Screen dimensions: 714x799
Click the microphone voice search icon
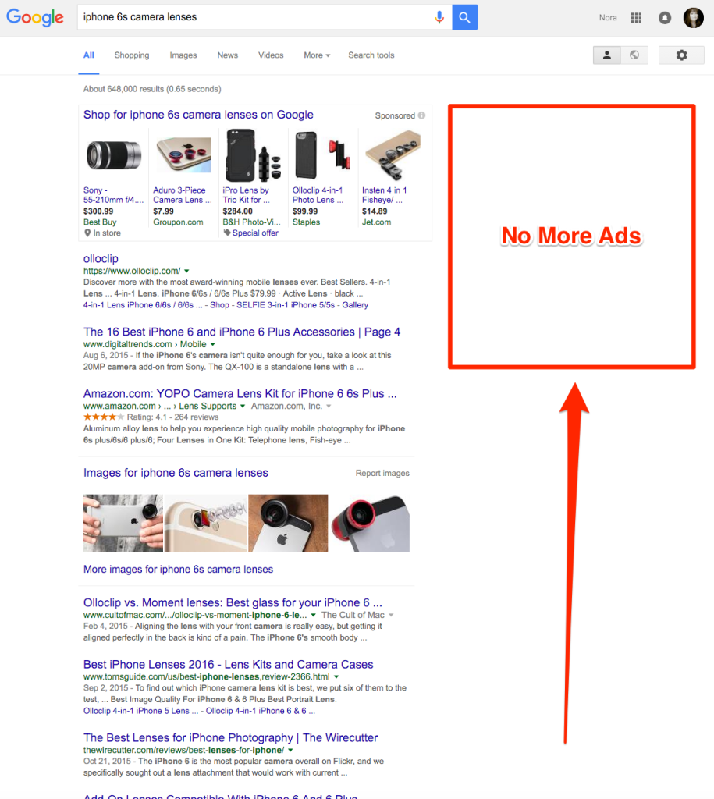click(439, 17)
